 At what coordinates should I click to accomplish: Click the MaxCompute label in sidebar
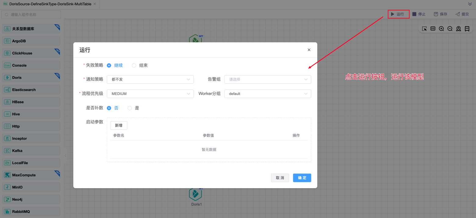(24, 175)
